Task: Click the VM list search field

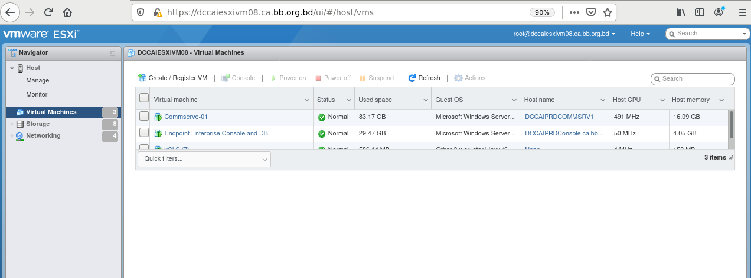Action: [693, 78]
